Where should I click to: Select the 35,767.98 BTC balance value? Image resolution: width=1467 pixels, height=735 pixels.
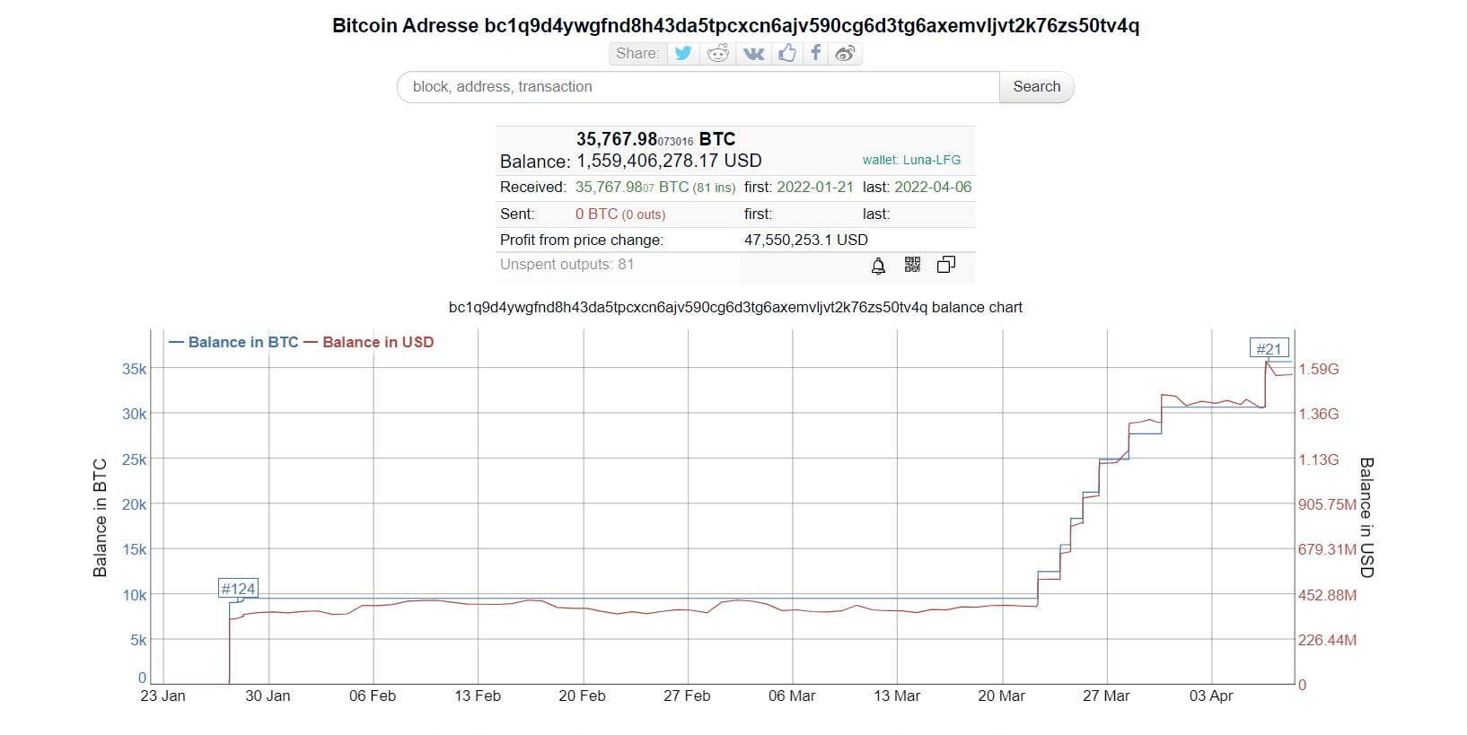pyautogui.click(x=655, y=139)
